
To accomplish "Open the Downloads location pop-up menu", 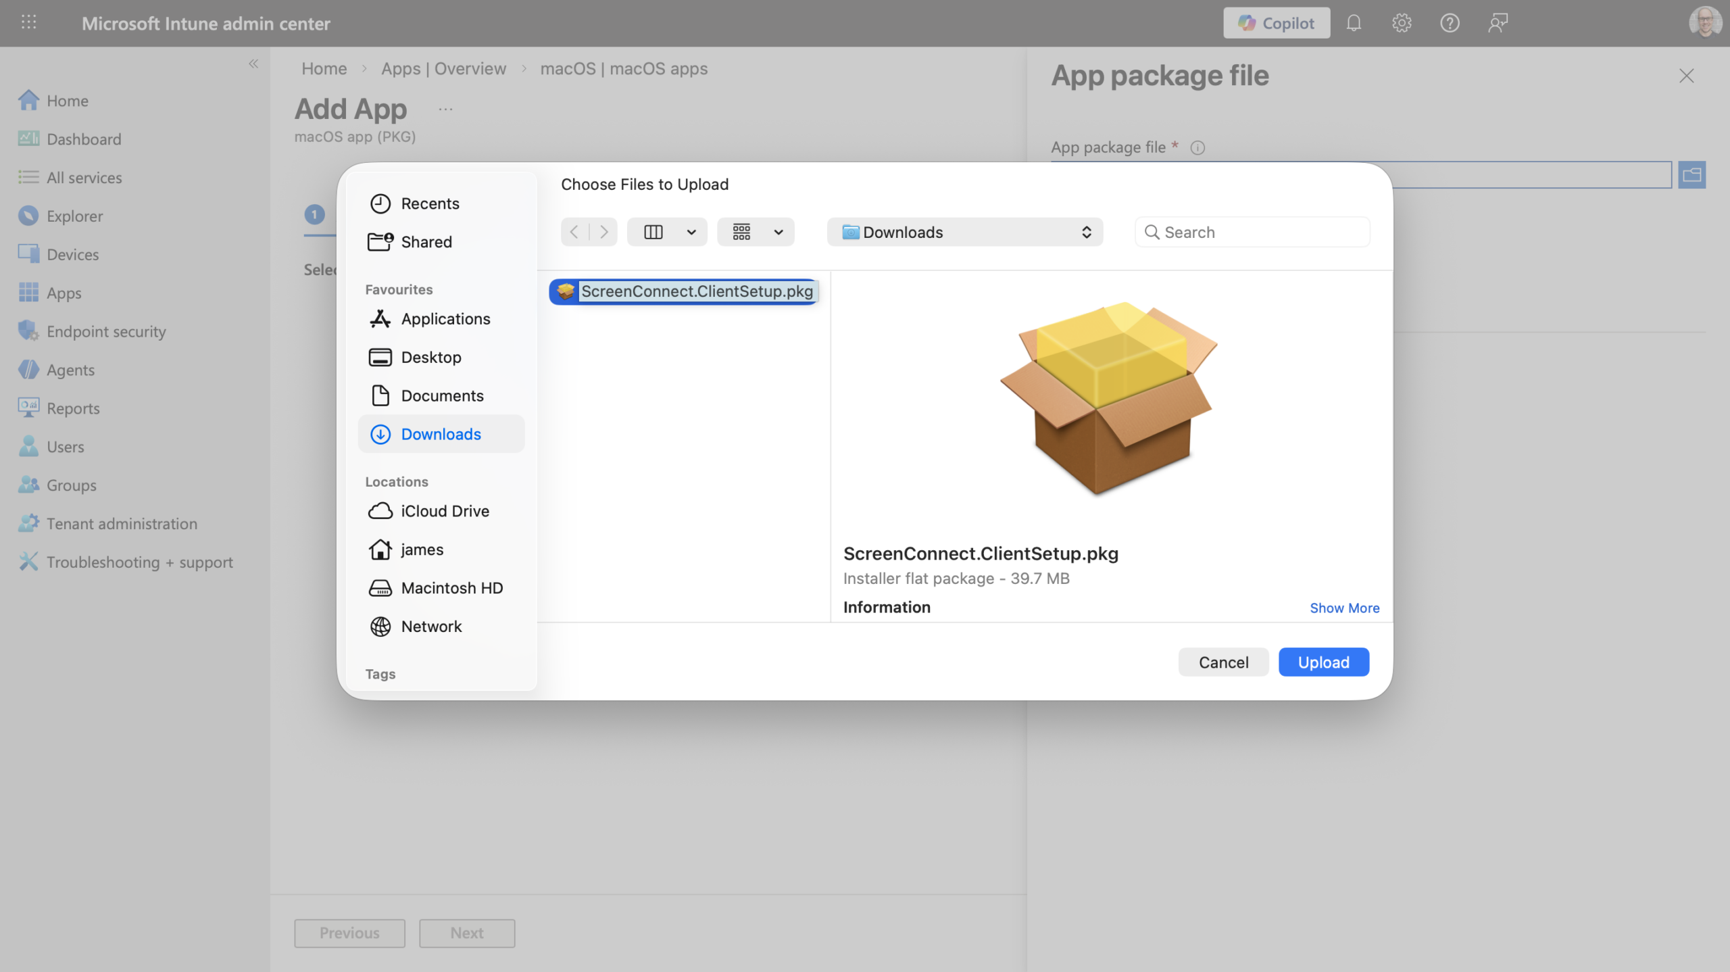I will coord(964,232).
